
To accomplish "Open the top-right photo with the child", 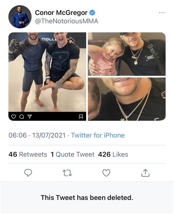I will coord(127,54).
